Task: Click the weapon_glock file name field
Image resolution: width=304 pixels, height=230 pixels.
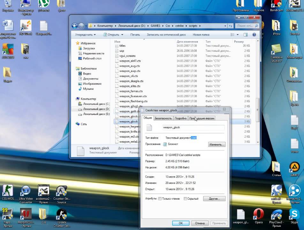Action: [x=194, y=127]
